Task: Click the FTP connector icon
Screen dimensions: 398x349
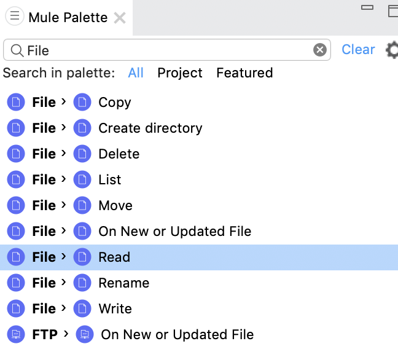Action: 16,334
